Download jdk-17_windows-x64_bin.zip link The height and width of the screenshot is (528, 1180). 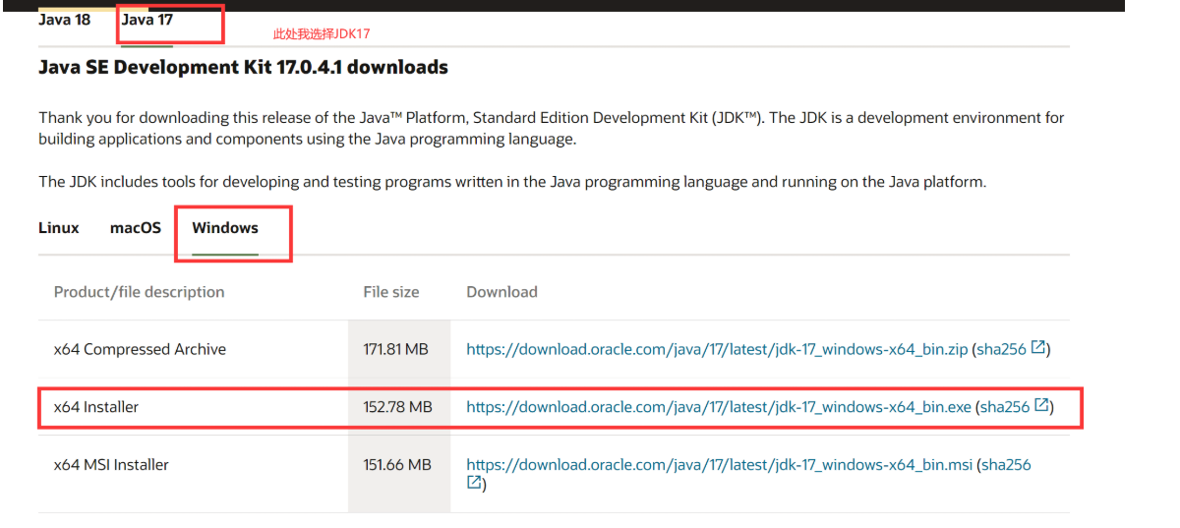[x=718, y=349]
